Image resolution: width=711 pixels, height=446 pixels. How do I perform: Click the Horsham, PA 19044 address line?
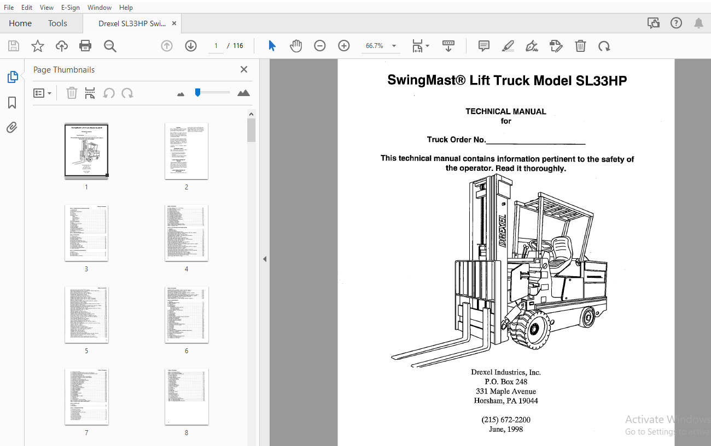[x=506, y=401]
